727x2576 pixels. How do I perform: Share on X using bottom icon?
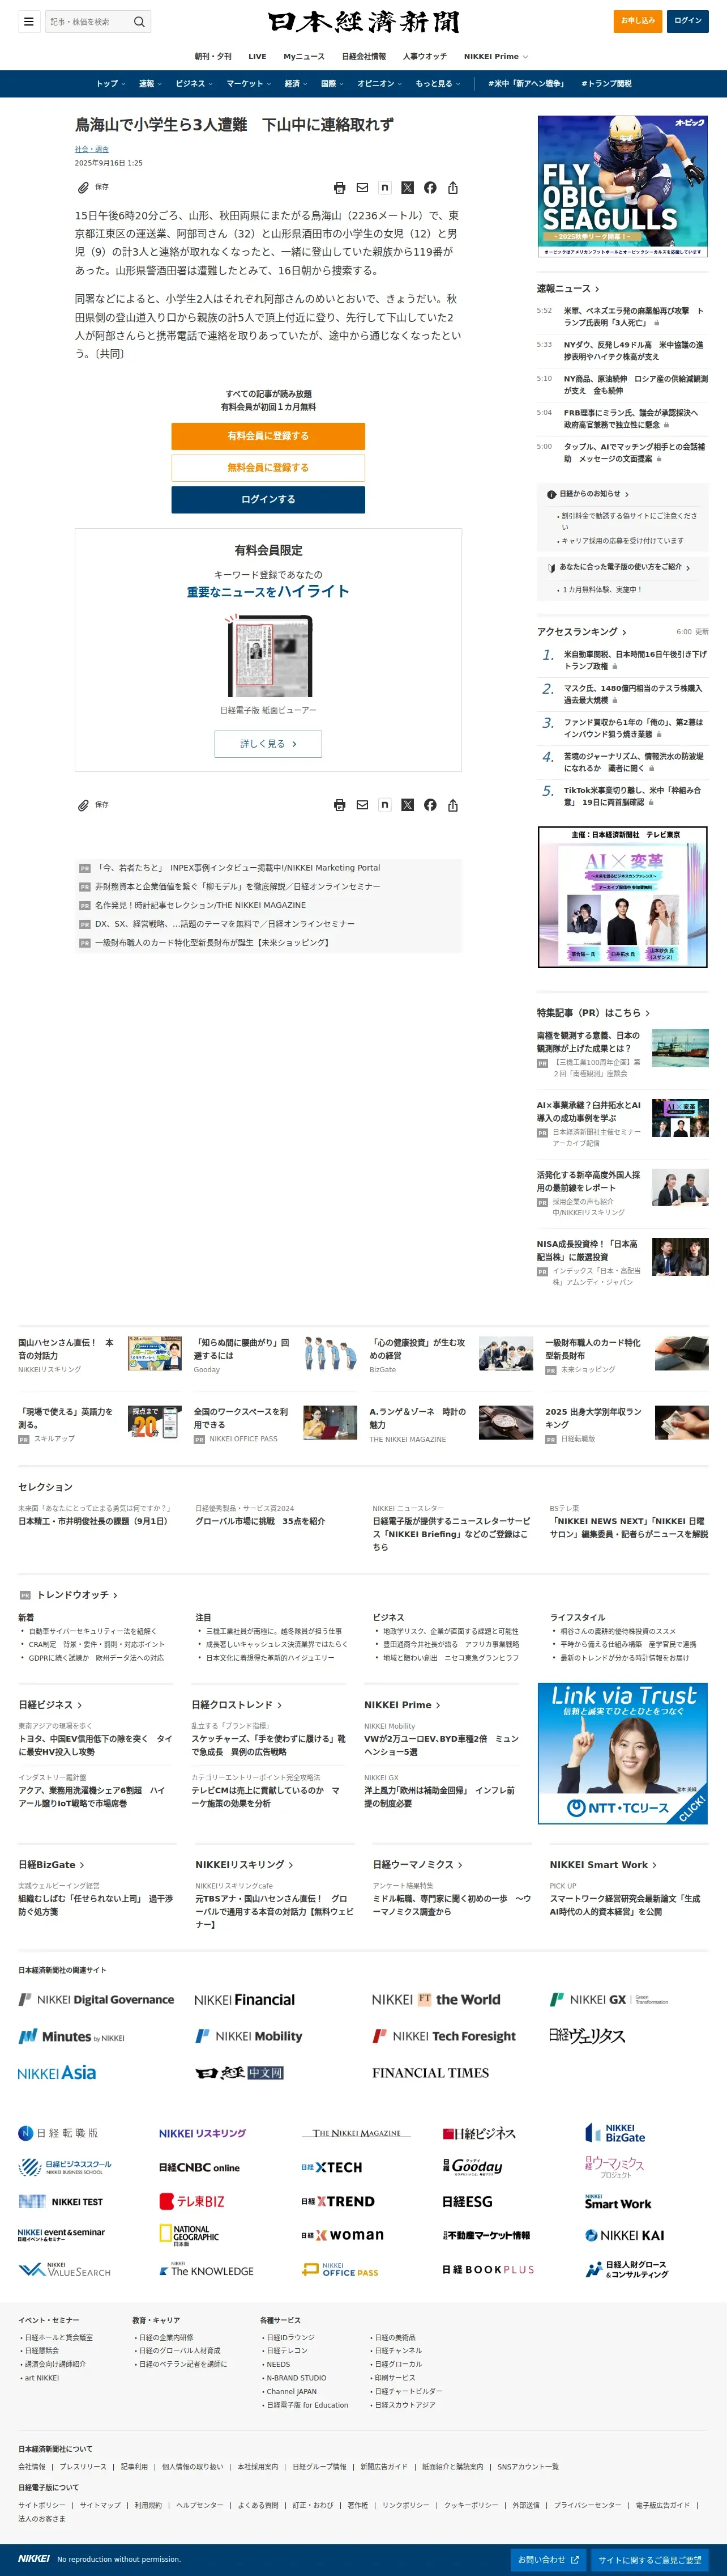408,805
